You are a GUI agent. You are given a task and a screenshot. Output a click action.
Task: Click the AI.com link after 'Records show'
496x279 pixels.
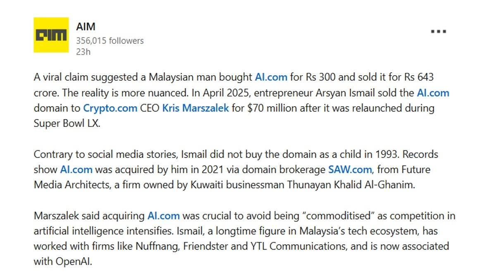76,169
